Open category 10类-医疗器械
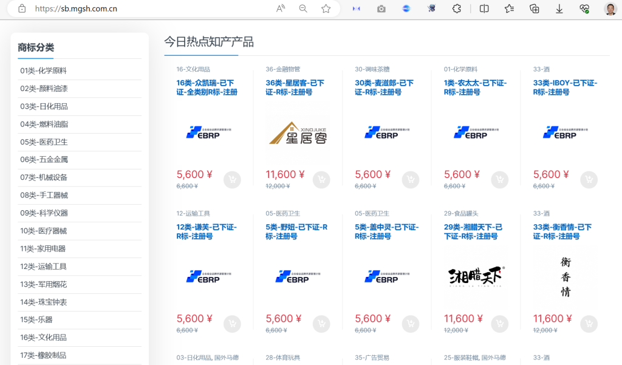The width and height of the screenshot is (622, 365). [43, 231]
